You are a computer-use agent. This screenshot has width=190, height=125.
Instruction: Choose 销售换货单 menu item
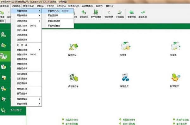(26, 64)
